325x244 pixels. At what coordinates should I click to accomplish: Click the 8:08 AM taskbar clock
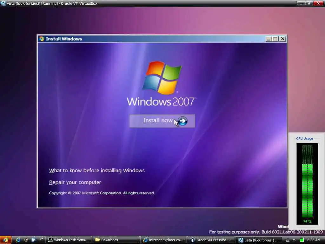click(x=314, y=240)
